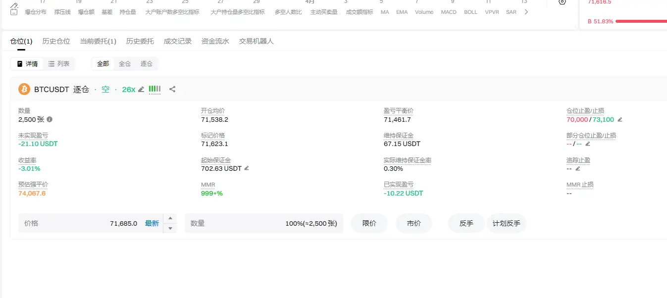Toggle the SAR indicator
Image resolution: width=667 pixels, height=298 pixels.
[x=512, y=12]
